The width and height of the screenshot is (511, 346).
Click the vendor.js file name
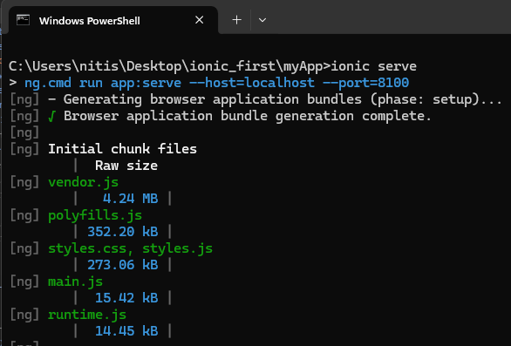(83, 182)
